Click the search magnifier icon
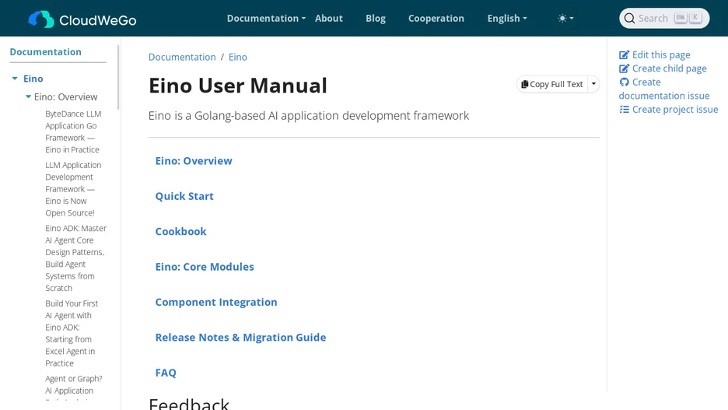 629,19
